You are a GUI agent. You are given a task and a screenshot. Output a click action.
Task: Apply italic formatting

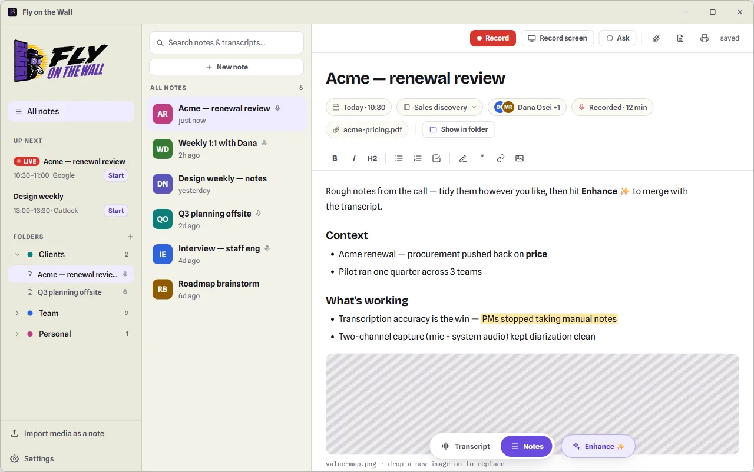tap(354, 158)
